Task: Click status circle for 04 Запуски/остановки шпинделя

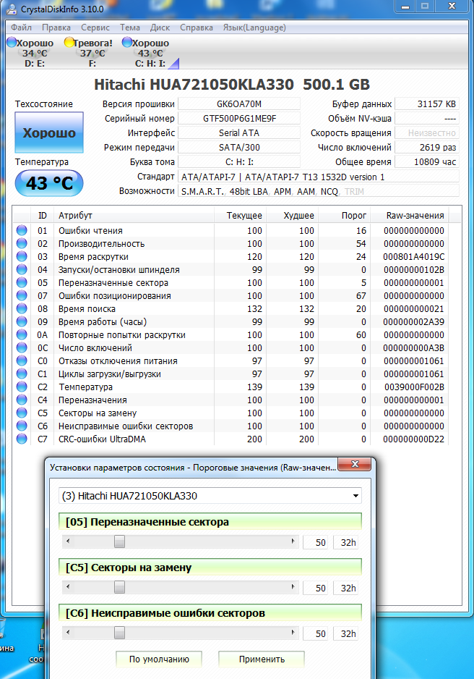Action: (x=22, y=269)
